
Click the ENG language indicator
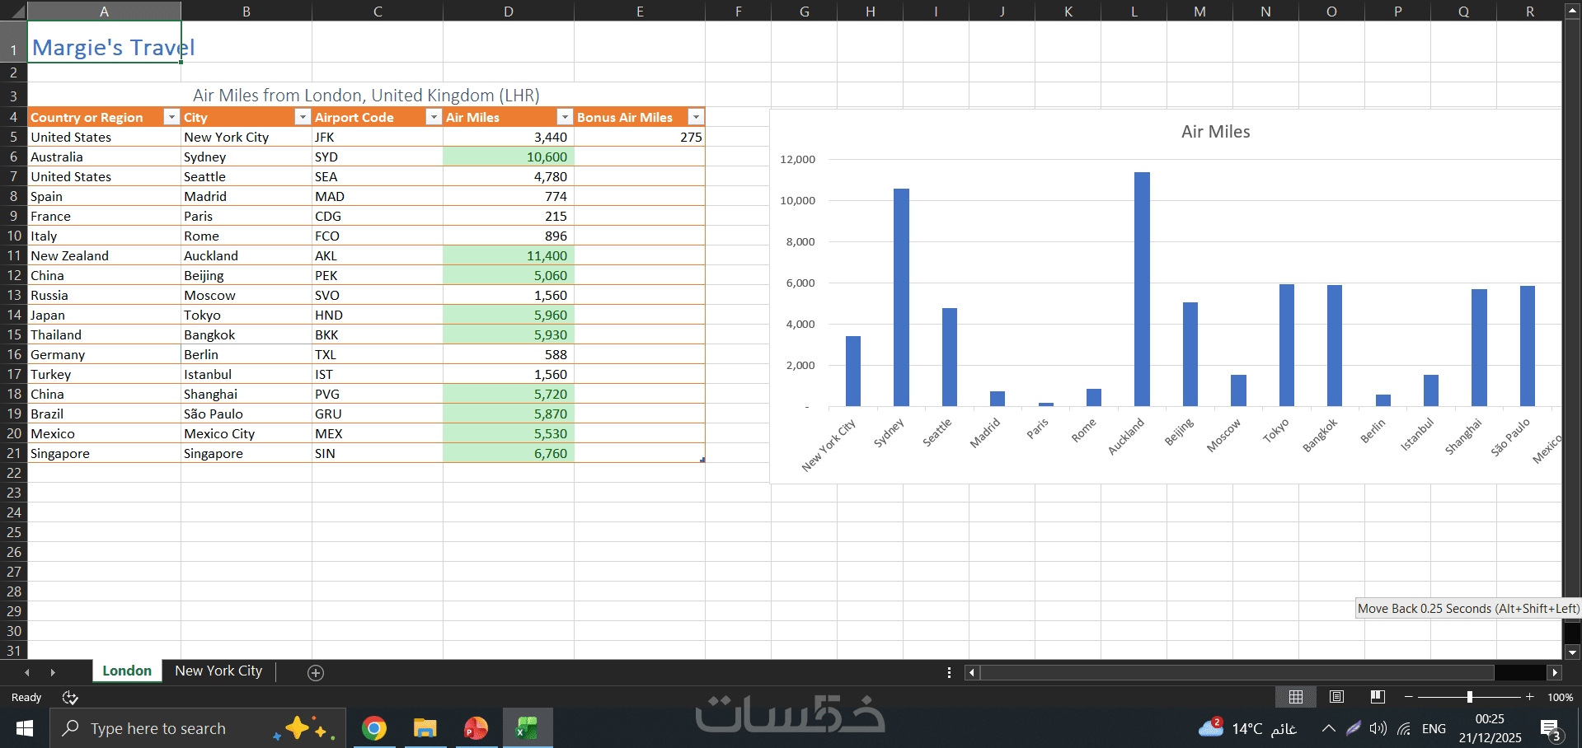(x=1434, y=728)
